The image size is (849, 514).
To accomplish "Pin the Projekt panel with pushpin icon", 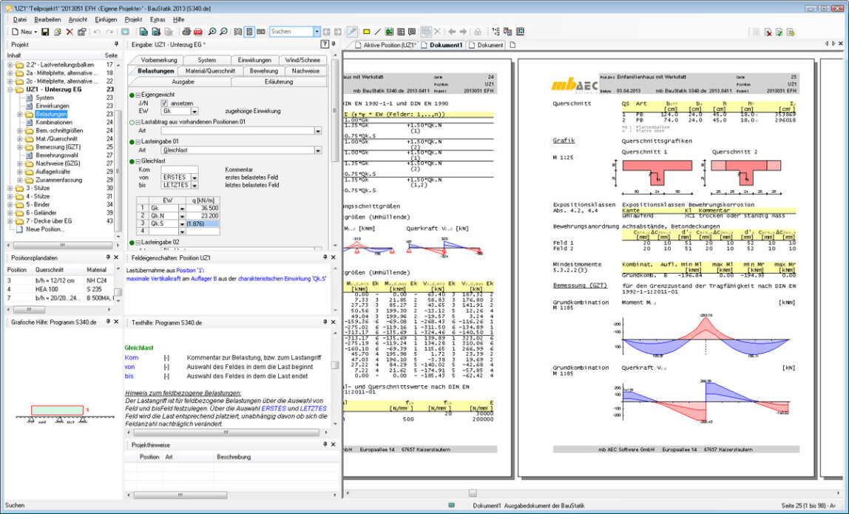I will coord(116,44).
